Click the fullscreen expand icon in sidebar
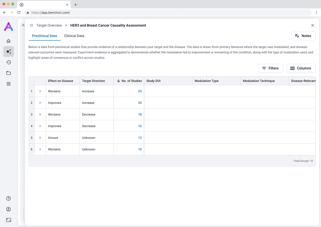 pyautogui.click(x=8, y=220)
